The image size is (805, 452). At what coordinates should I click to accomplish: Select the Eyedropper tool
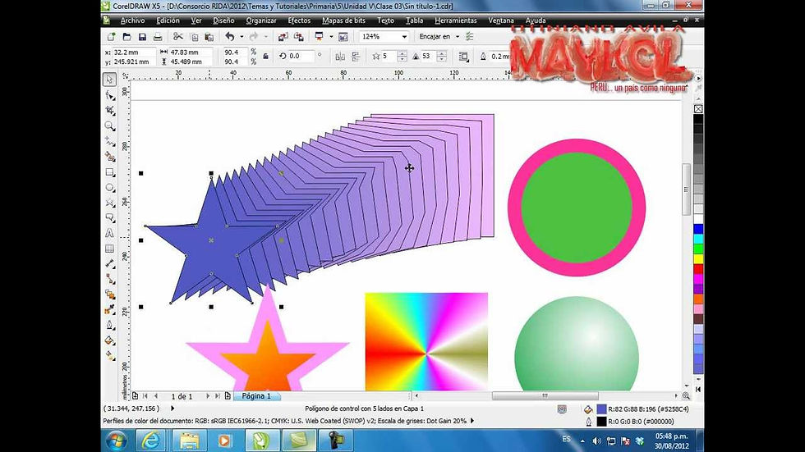109,309
